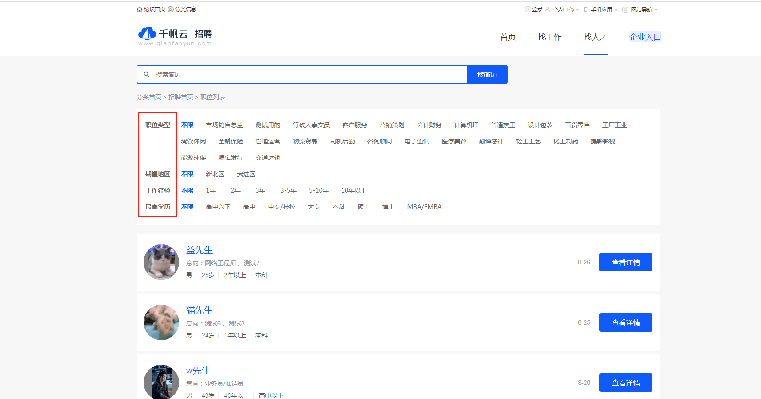Click 查看详情 for w先生

(626, 383)
